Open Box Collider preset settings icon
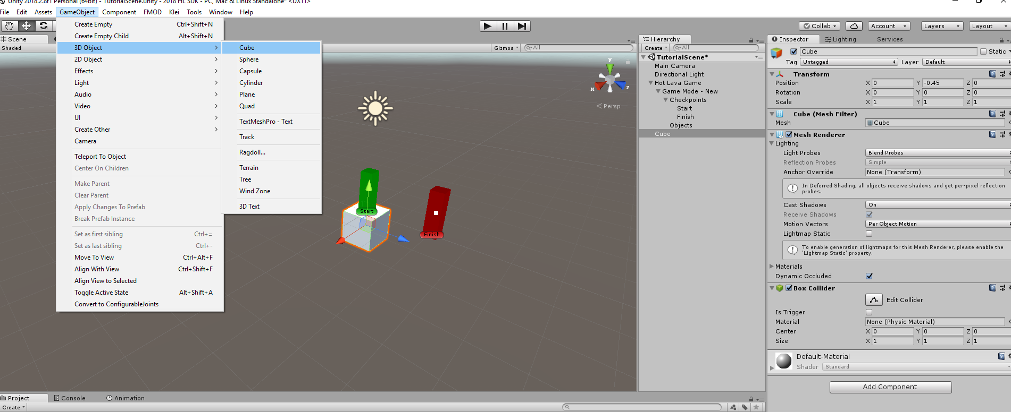 pyautogui.click(x=1002, y=288)
